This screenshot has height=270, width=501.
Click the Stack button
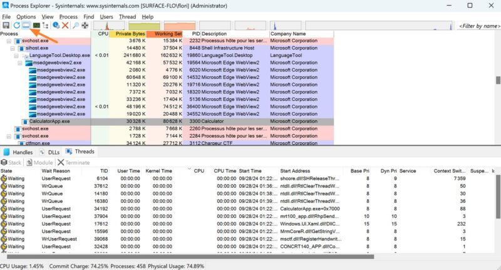coord(12,162)
